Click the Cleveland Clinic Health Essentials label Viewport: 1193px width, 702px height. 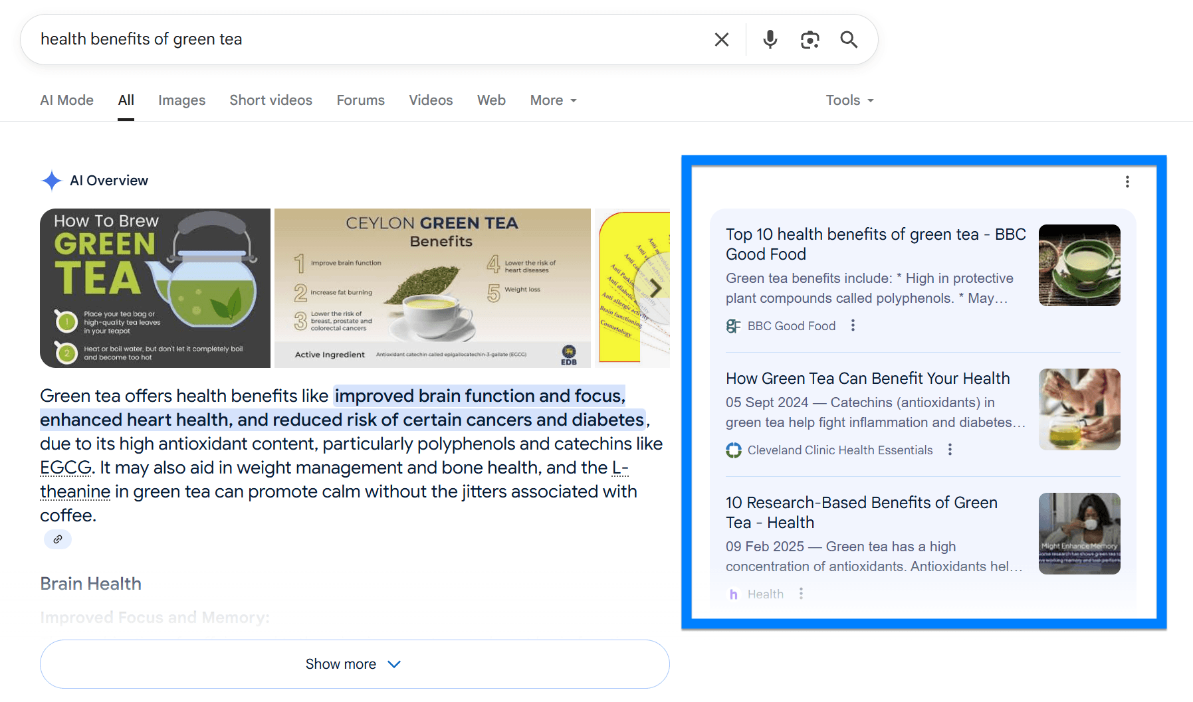(840, 450)
